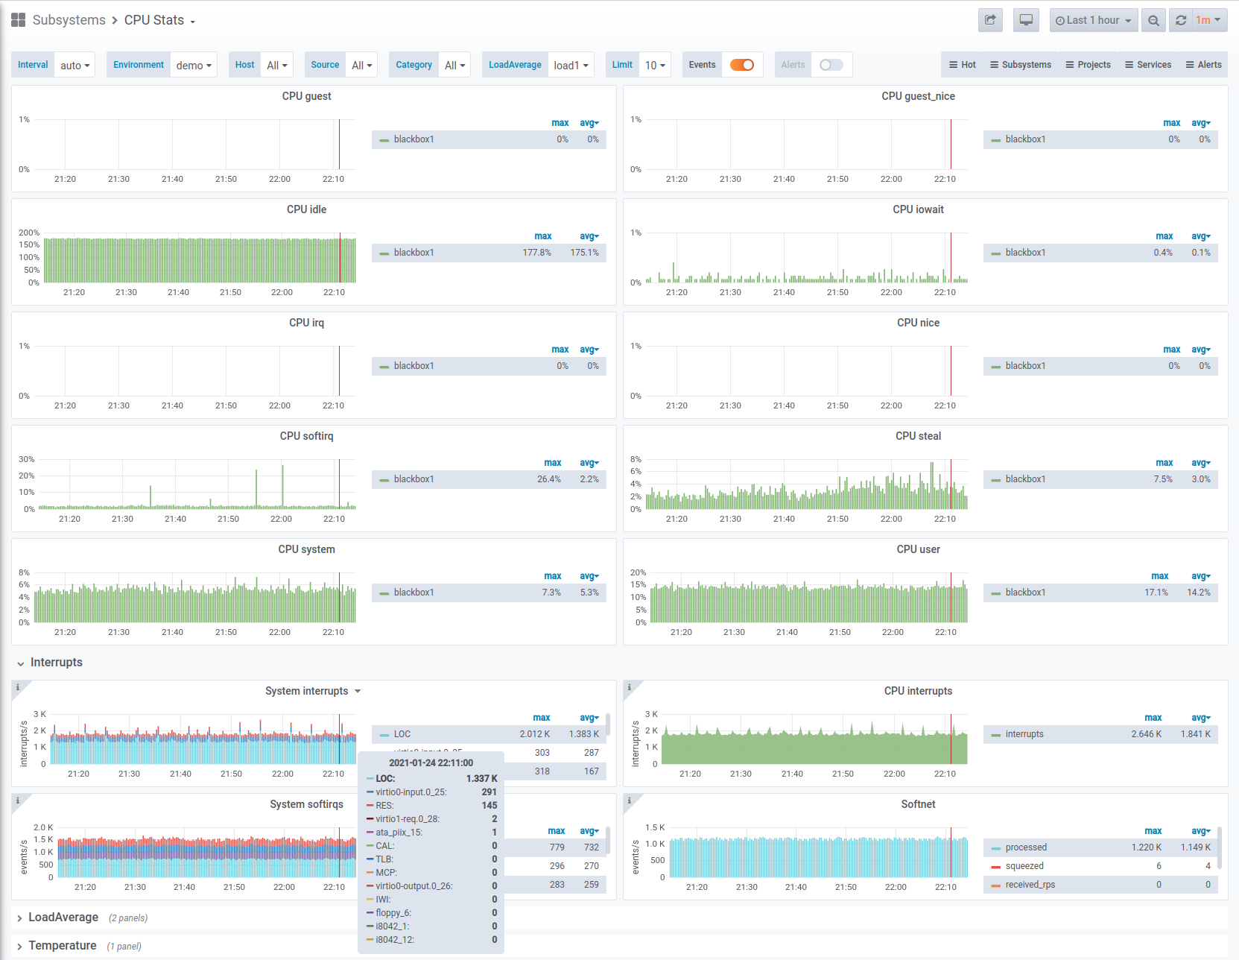The image size is (1239, 960).
Task: Open the Last 1 hour time picker
Action: pyautogui.click(x=1093, y=20)
